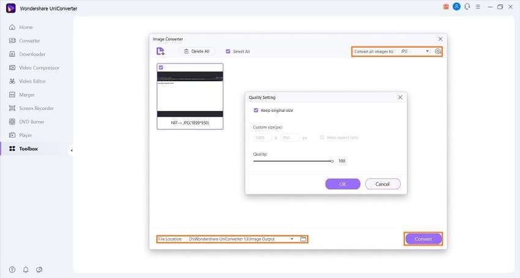The image size is (520, 278).
Task: Click the custom height input field
Action: [289, 137]
